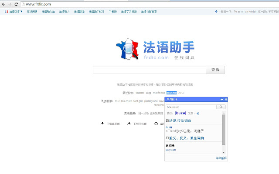Open the 法语拼写检查 nav item

(x=149, y=12)
